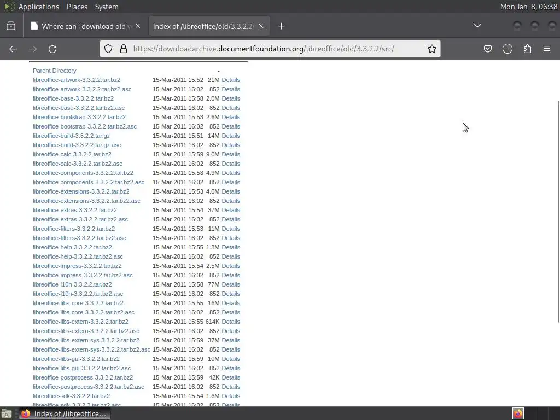Viewport: 560px width, 420px height.
Task: Click libreoffice-postprocess-3.3.2.2.tar.bz2.asc link
Action: pyautogui.click(x=89, y=387)
